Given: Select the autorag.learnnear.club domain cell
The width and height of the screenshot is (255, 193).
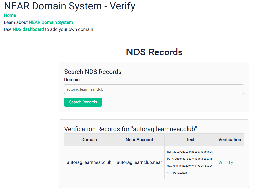Looking at the screenshot, I should click(x=89, y=162).
